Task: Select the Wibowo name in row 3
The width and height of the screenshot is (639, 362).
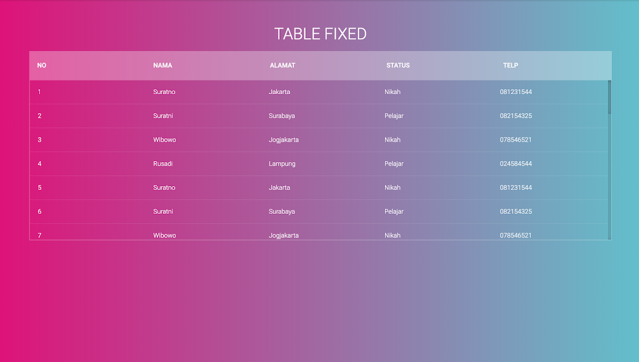Action: click(165, 140)
